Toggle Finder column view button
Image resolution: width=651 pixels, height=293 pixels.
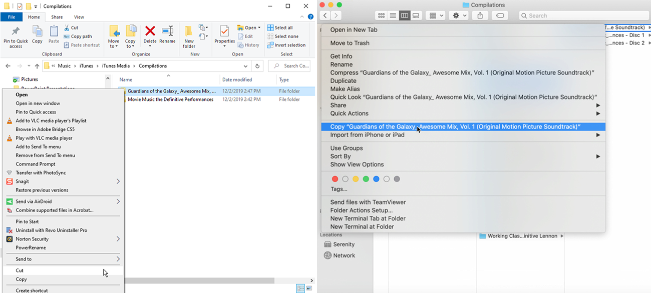(404, 15)
